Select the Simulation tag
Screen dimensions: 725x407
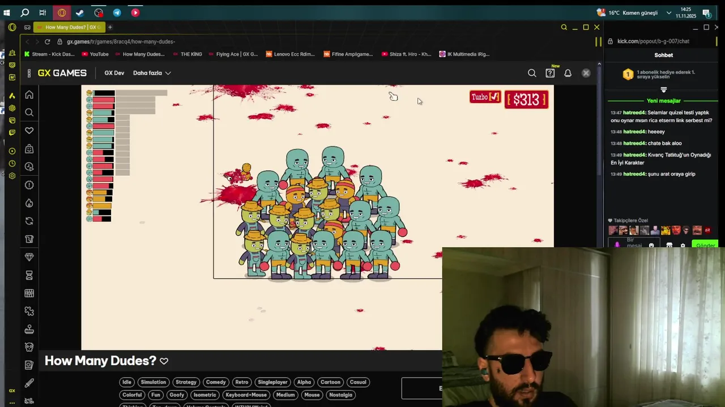153,382
